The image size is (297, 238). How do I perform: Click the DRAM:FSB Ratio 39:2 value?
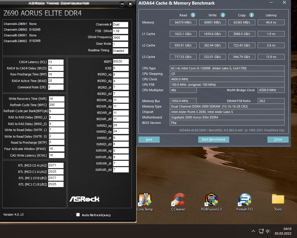pos(271,101)
